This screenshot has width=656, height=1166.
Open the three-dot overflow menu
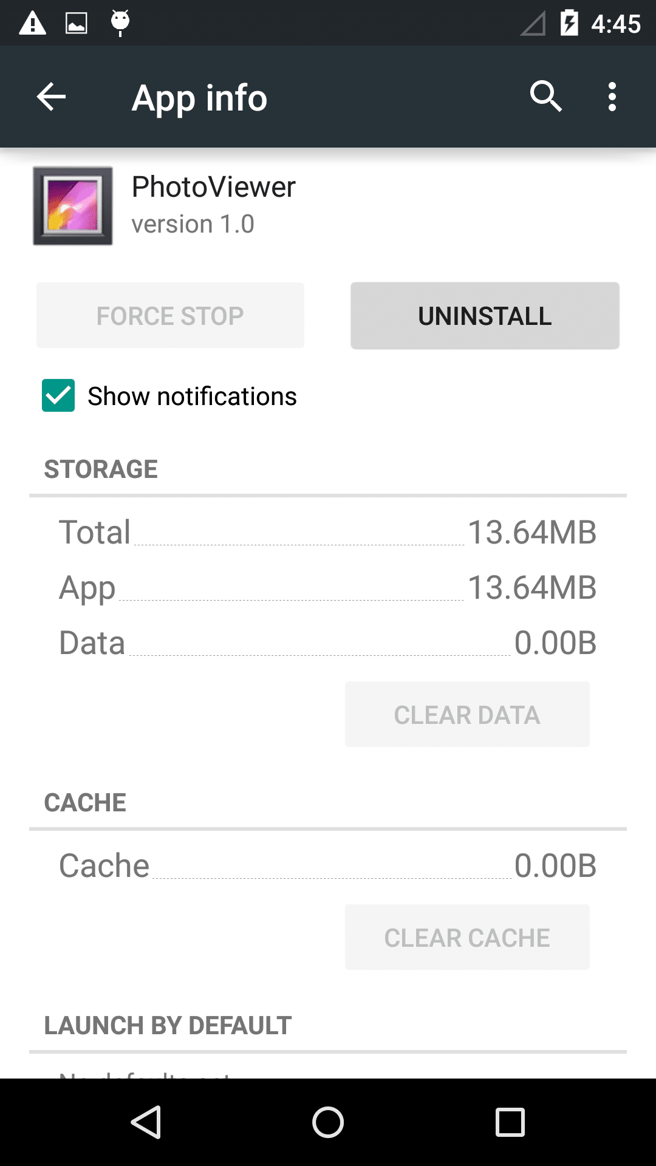tap(612, 97)
